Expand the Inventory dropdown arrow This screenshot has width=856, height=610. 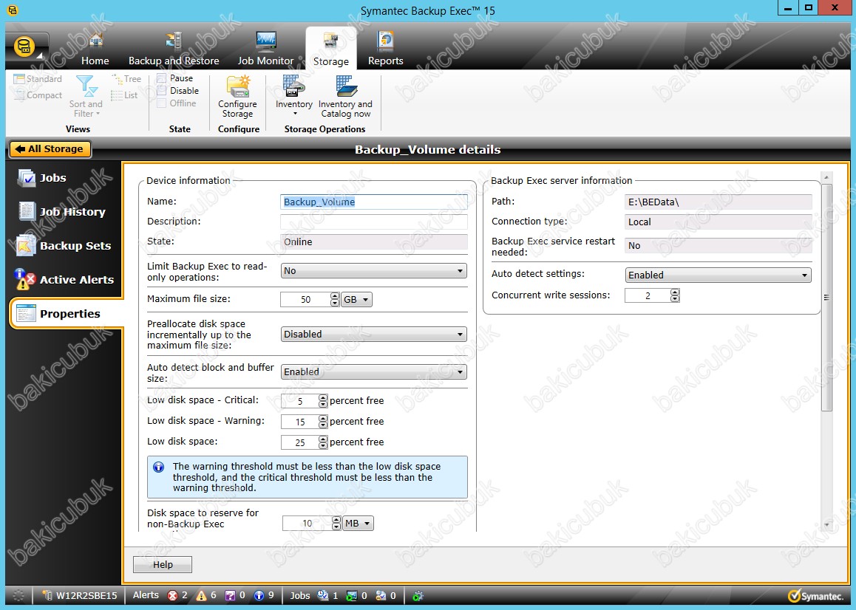[x=295, y=114]
